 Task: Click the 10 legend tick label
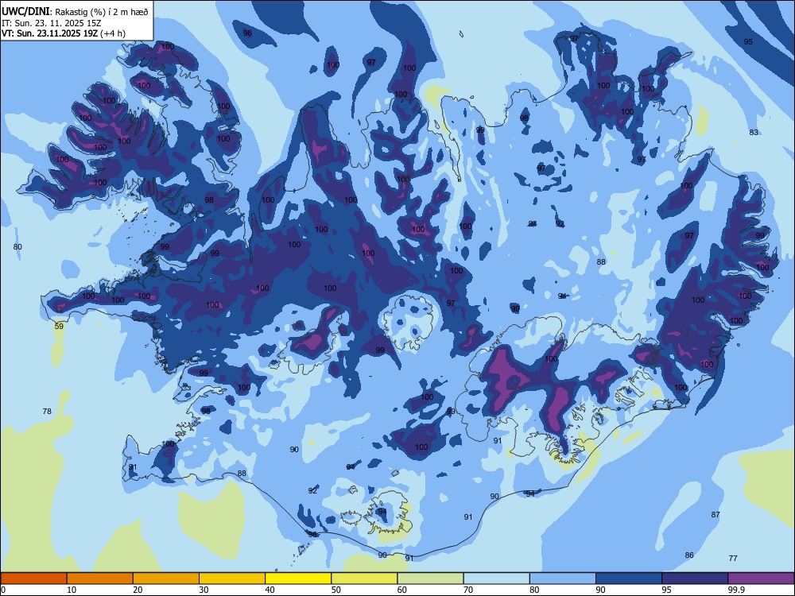coord(72,590)
